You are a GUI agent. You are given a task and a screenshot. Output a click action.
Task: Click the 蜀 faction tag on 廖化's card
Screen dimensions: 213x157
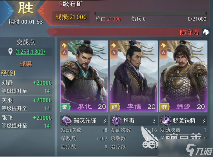65,107
